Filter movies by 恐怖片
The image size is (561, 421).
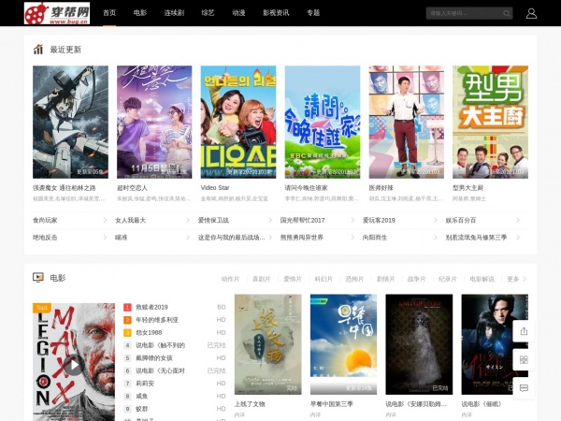coord(354,279)
